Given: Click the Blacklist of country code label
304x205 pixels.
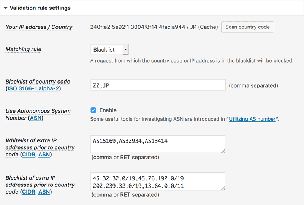Looking at the screenshot, I should click(x=38, y=82).
